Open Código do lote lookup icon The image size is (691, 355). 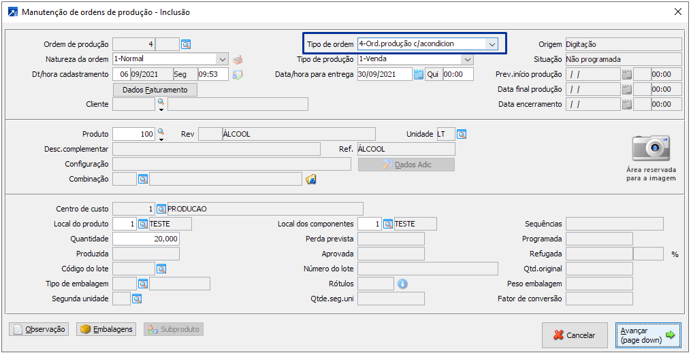pos(161,269)
